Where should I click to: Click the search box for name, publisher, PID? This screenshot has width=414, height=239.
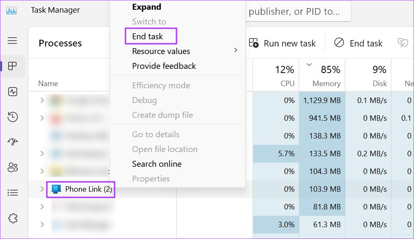(x=298, y=11)
